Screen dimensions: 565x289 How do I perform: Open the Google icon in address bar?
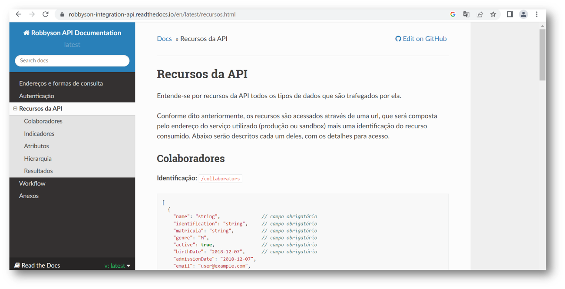453,14
